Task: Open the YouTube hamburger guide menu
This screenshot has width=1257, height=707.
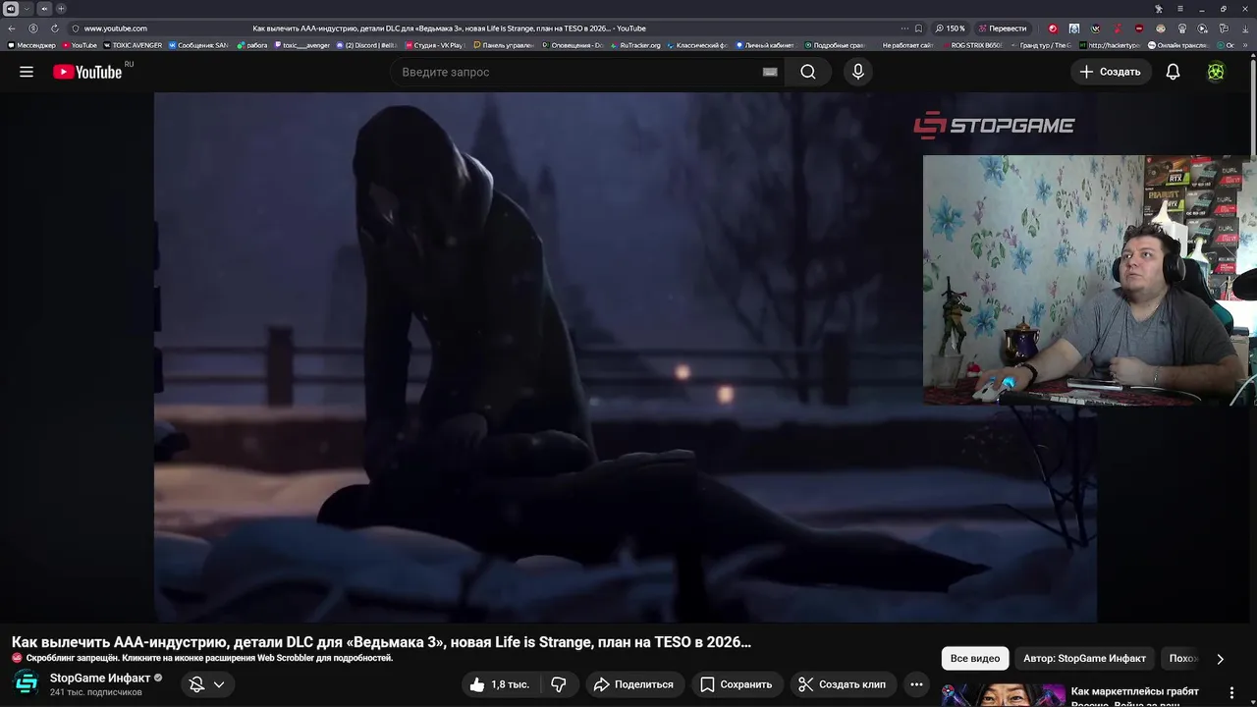Action: pos(27,72)
